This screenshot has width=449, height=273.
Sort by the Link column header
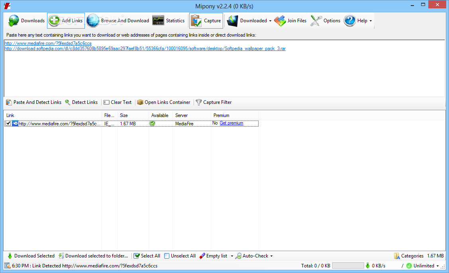coord(53,115)
